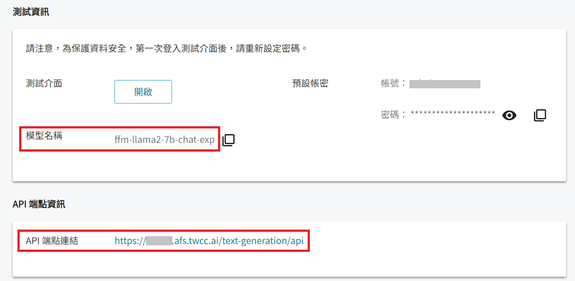575x281 pixels.
Task: Click the API 端點連結 label
Action: tap(52, 241)
